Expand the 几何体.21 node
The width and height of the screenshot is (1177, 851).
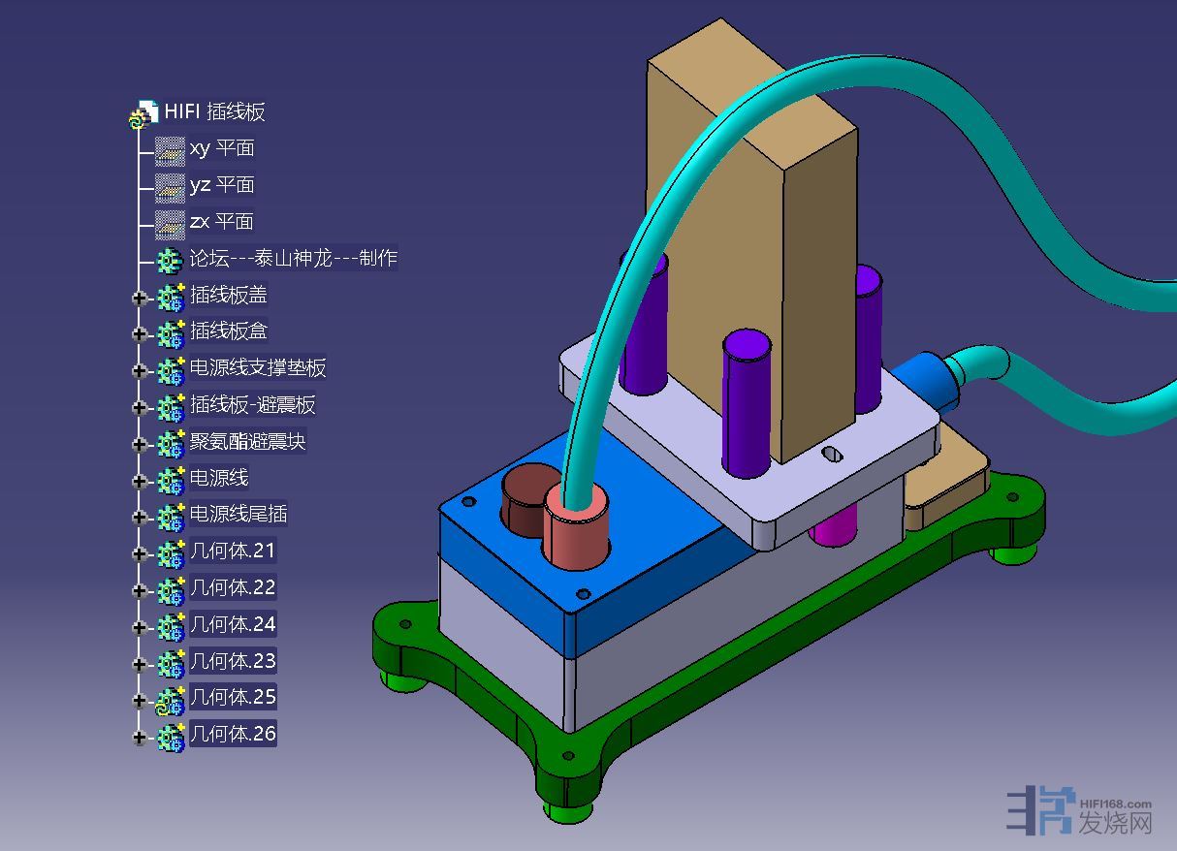pos(139,553)
